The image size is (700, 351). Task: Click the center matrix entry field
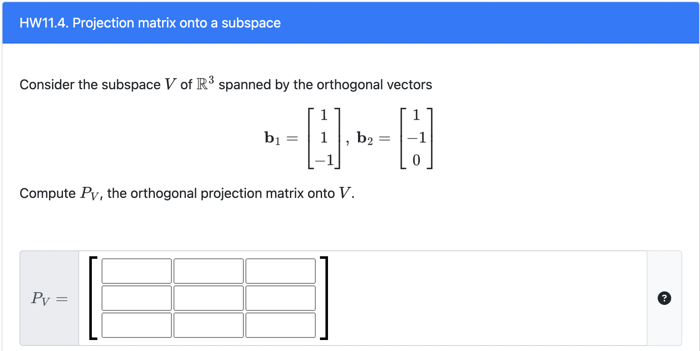click(x=208, y=298)
